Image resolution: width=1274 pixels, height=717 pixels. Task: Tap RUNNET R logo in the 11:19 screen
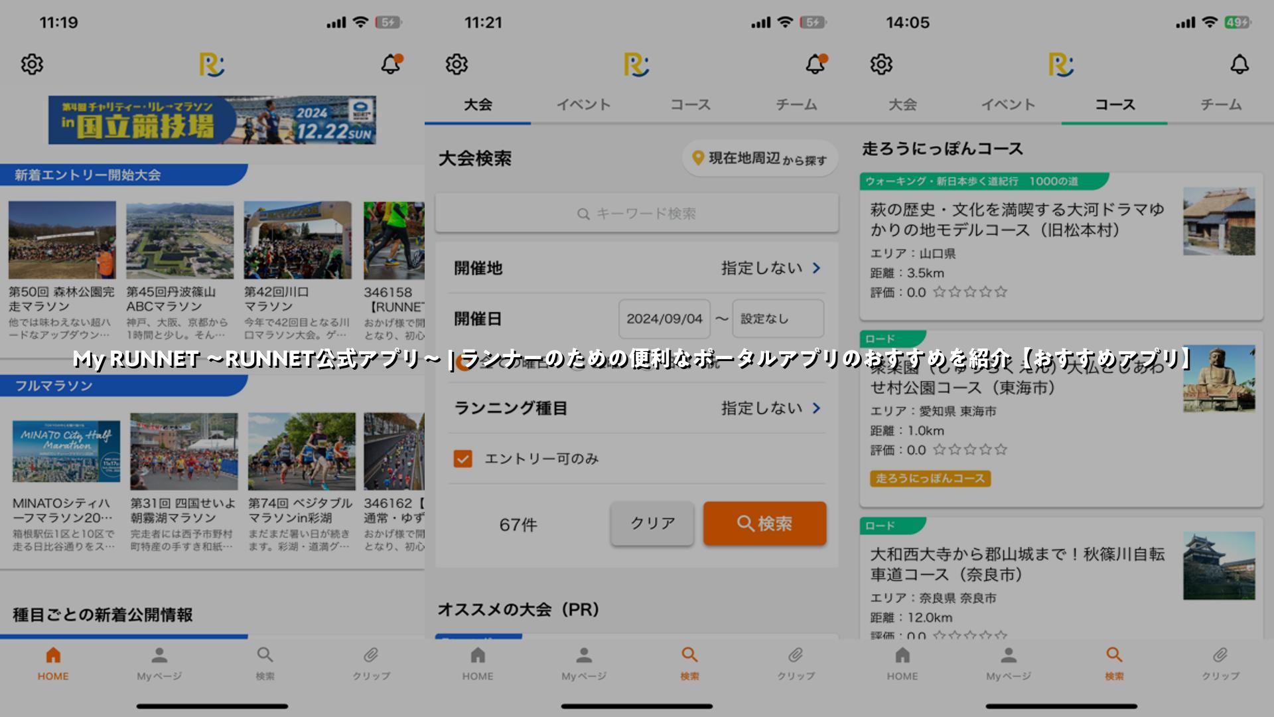[212, 65]
